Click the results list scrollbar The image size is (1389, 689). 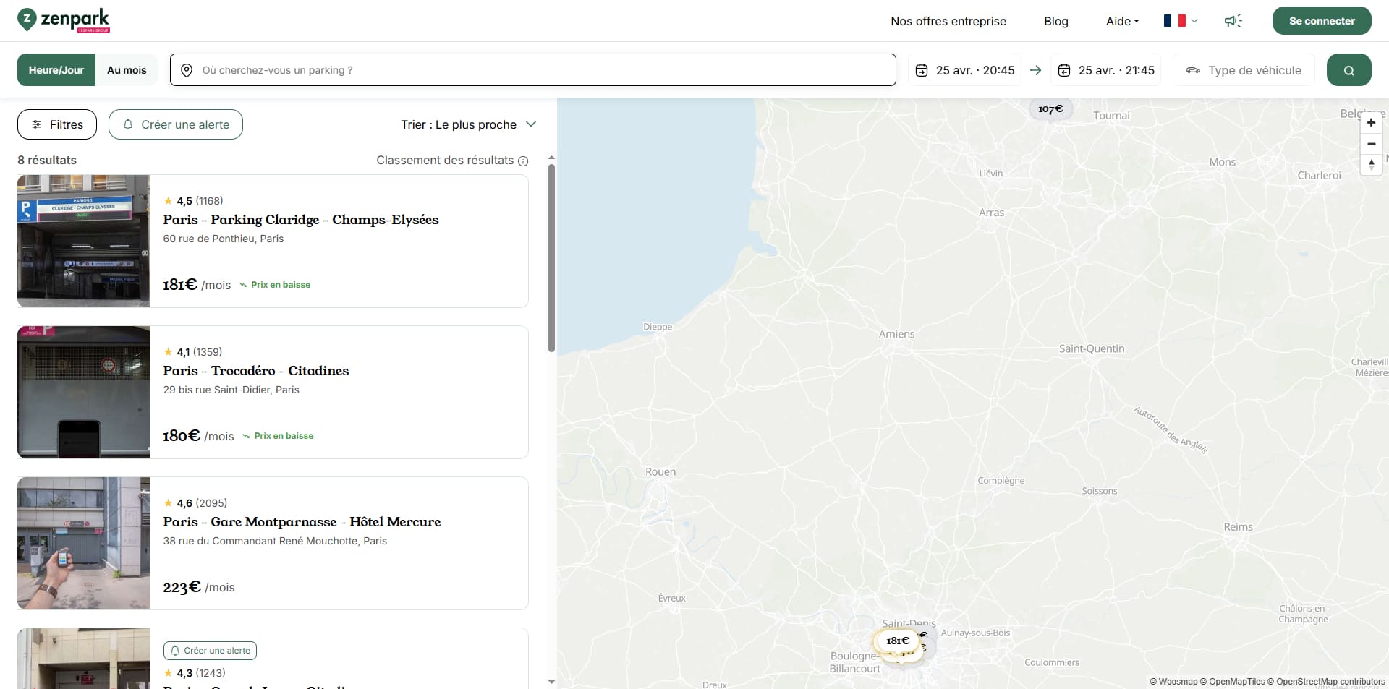coord(551,258)
